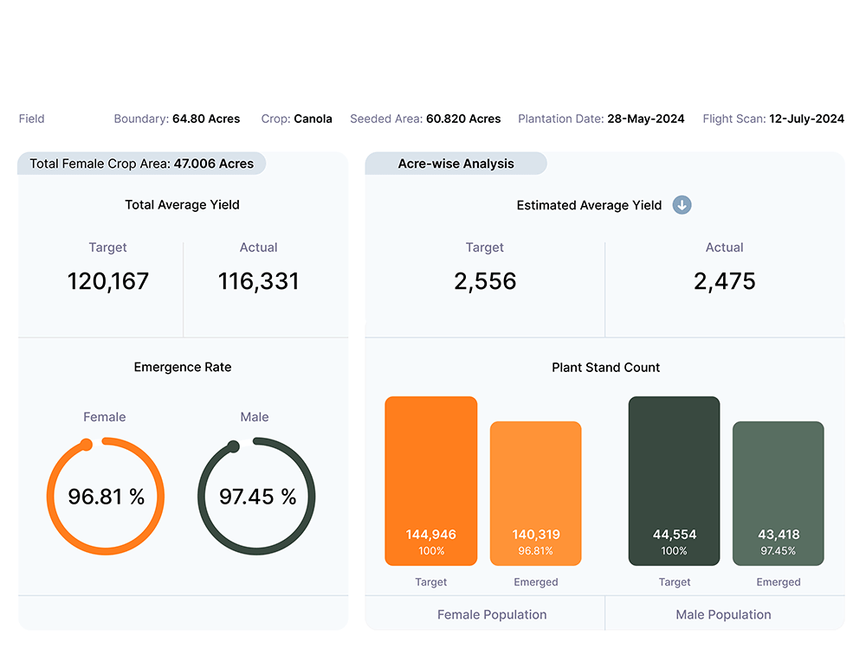Click the Male Target bar showing 44,554
The image size is (866, 648).
pos(674,480)
